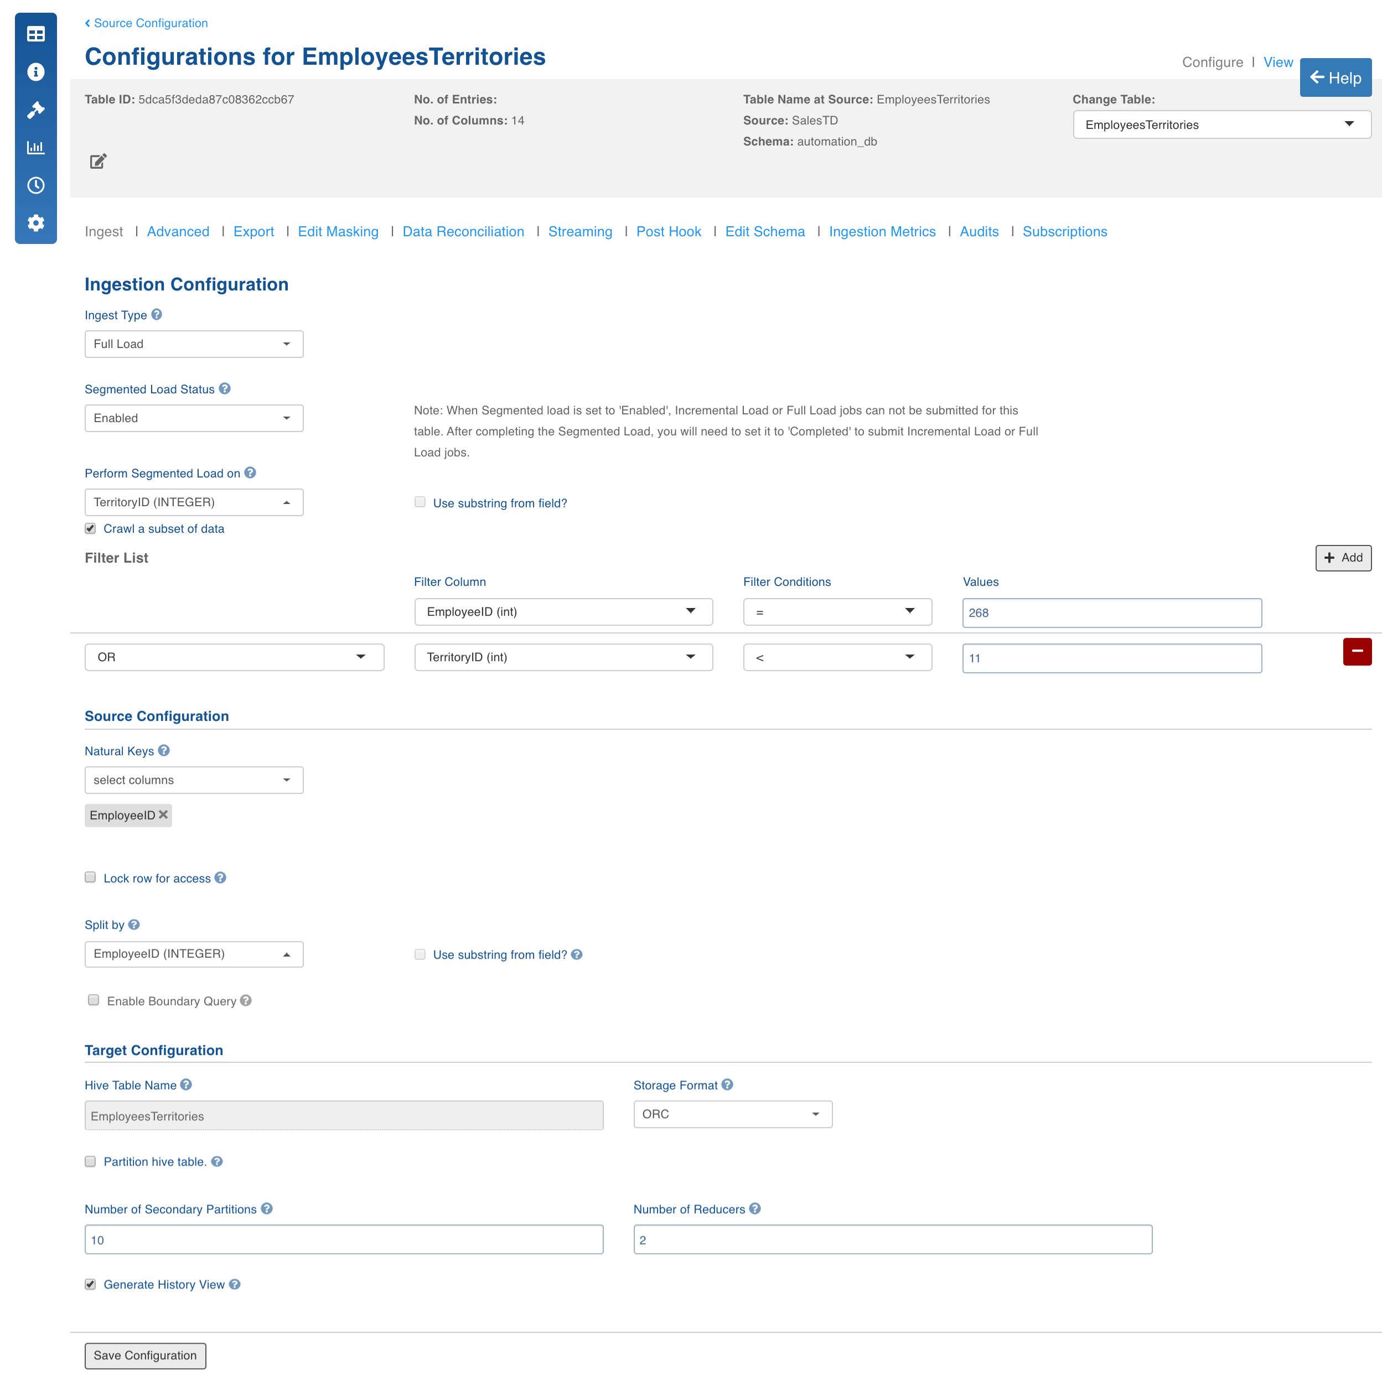Screen dimensions: 1382x1377
Task: Open the Segmented Load Status dropdown
Action: click(x=194, y=418)
